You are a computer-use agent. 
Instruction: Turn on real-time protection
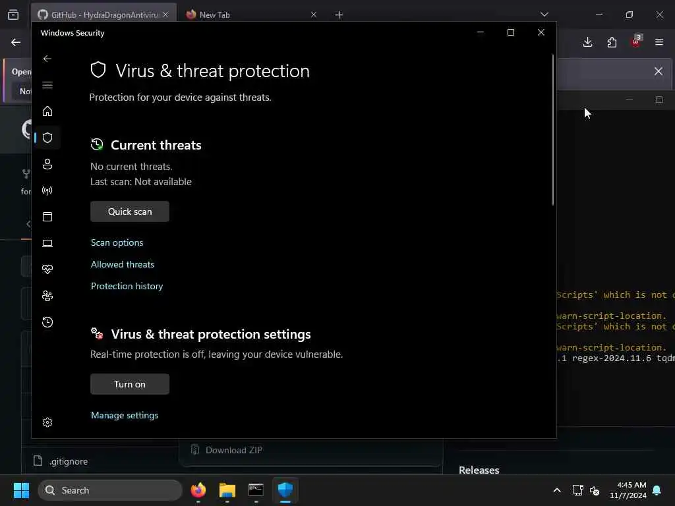pos(130,384)
